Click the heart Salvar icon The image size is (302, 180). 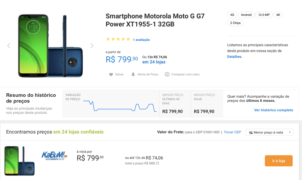pos(111,75)
